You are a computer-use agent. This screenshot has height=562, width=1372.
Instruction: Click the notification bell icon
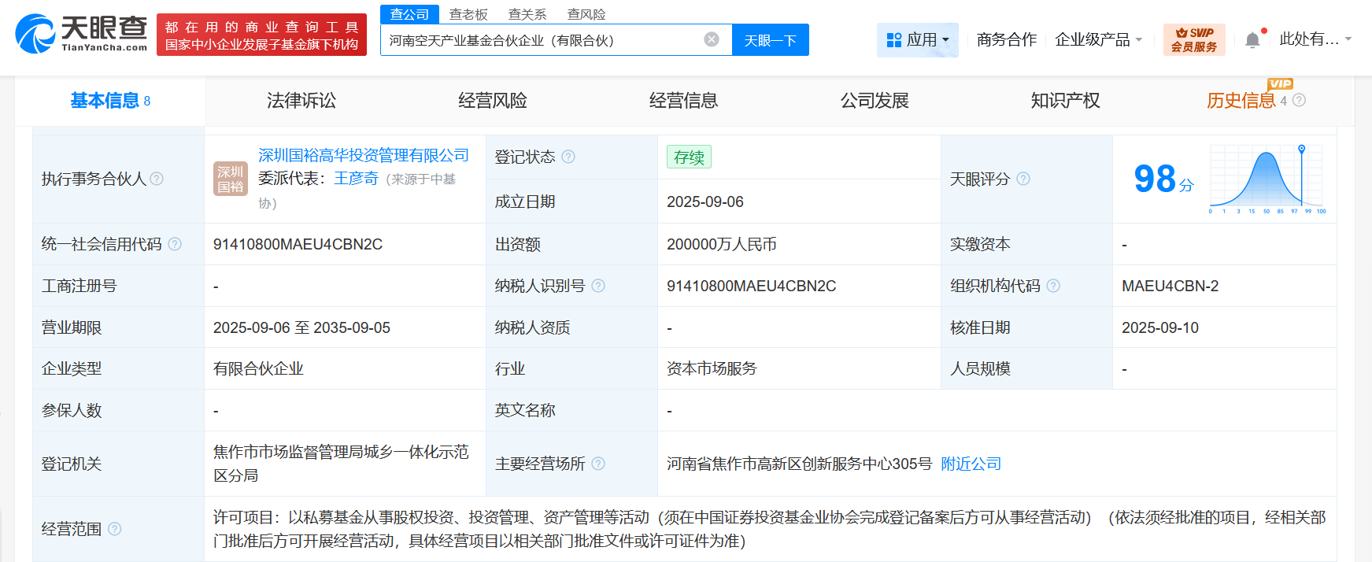(x=1252, y=40)
